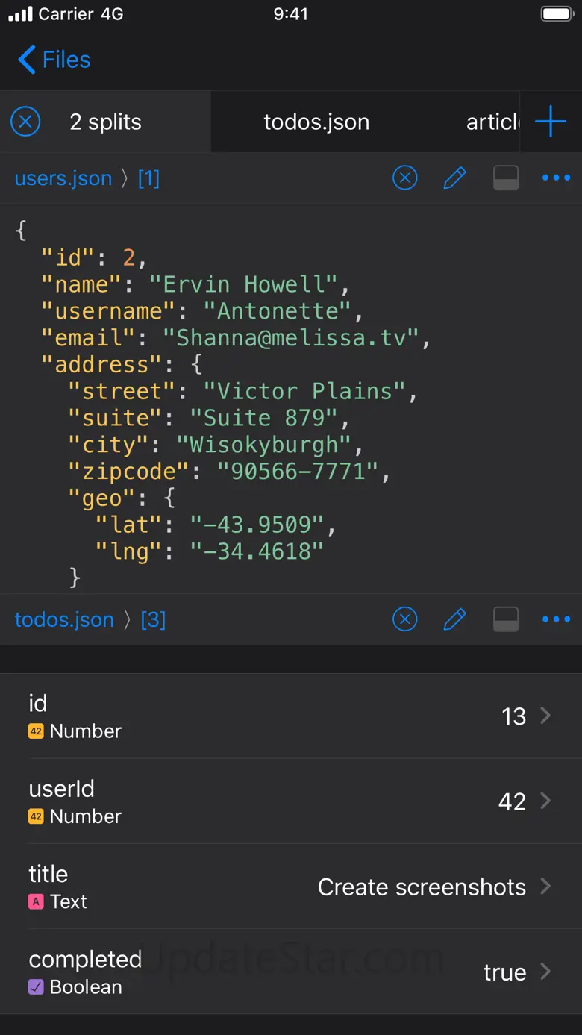Navigate to users.json breadcrumb root

click(63, 178)
